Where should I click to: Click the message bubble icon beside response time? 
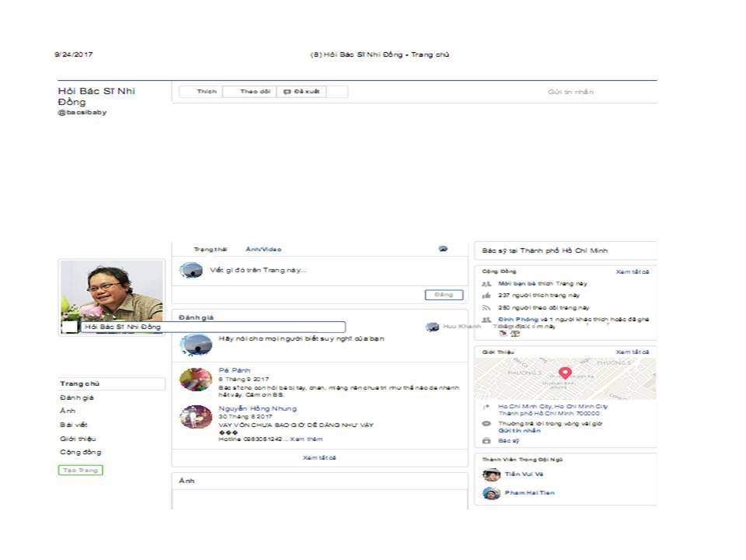pos(486,424)
